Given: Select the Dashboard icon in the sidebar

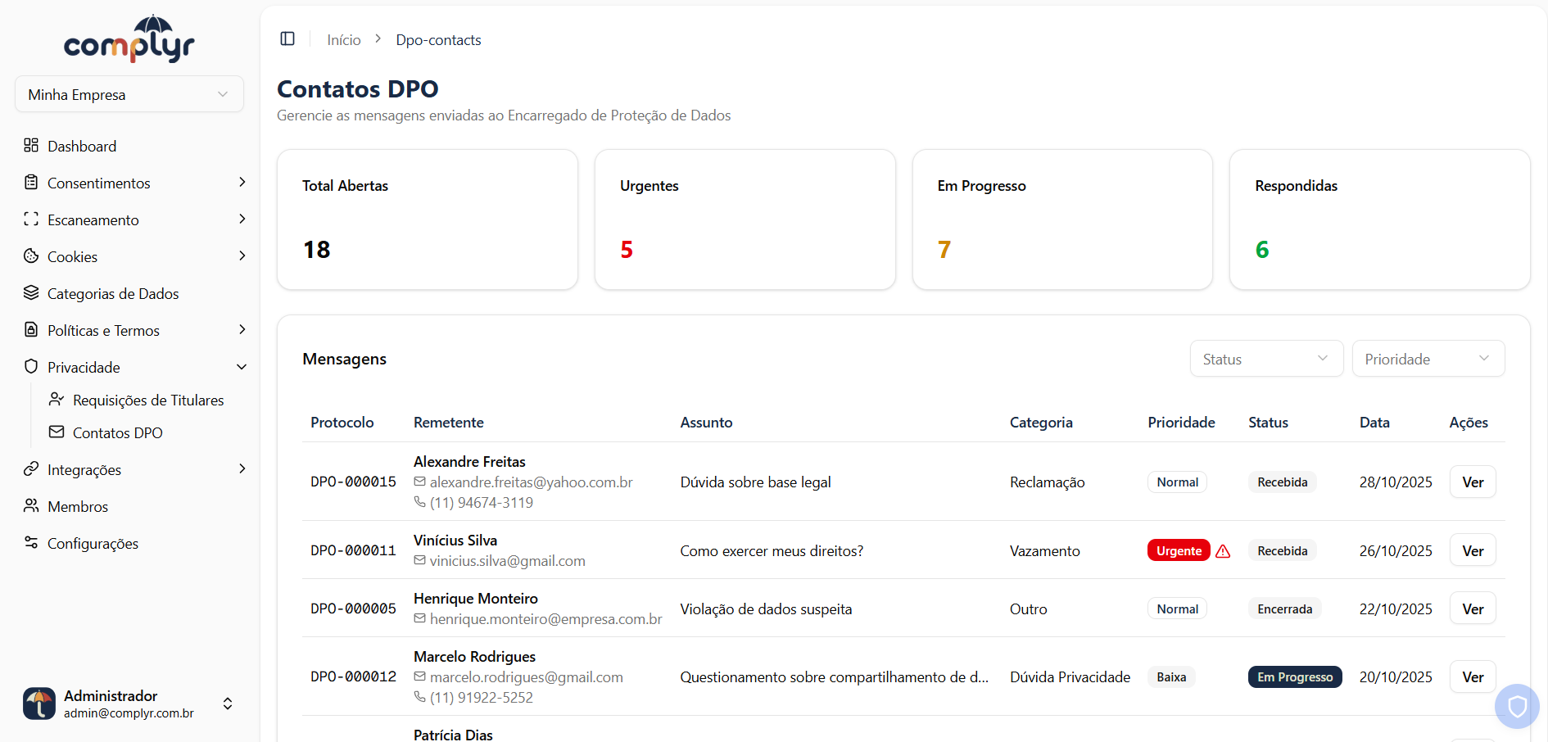Looking at the screenshot, I should click(x=31, y=146).
